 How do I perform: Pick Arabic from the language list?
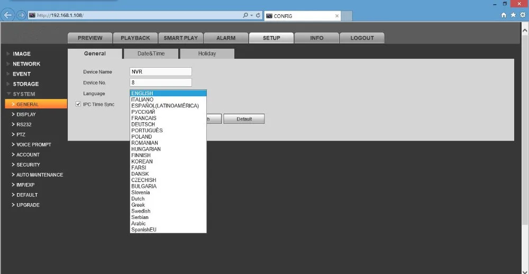coord(168,223)
